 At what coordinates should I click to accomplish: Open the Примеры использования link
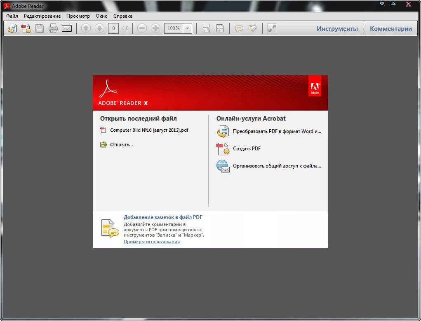coord(152,242)
